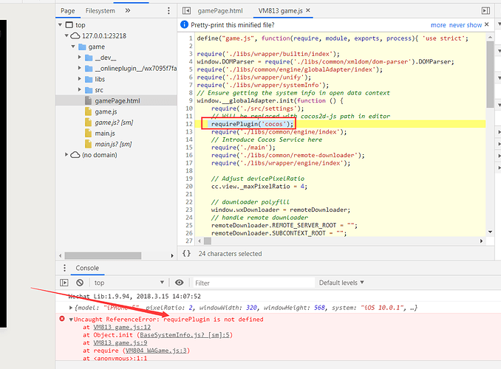Open the gamePage.html editor tab
The width and height of the screenshot is (501, 369).
[220, 11]
